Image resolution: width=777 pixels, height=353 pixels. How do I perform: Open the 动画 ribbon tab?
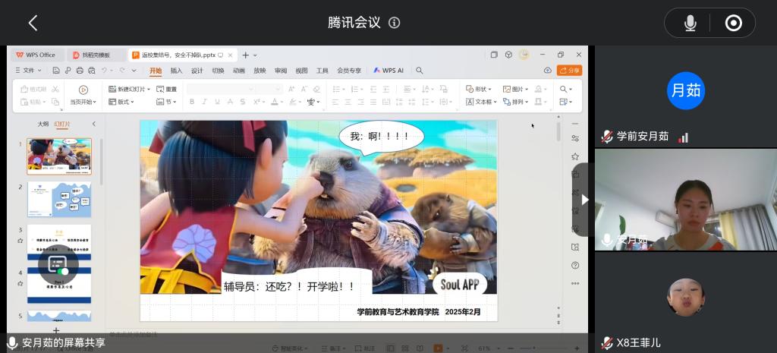239,71
